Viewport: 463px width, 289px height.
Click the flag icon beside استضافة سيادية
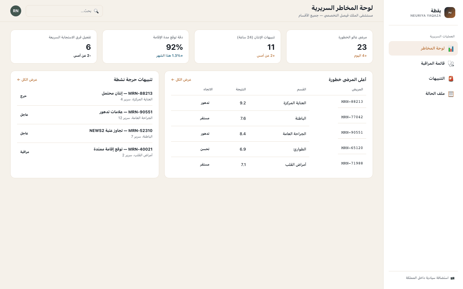pos(452,278)
